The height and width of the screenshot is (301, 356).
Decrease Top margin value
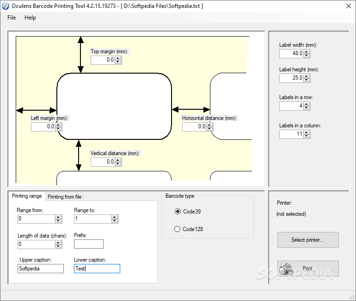coord(118,62)
